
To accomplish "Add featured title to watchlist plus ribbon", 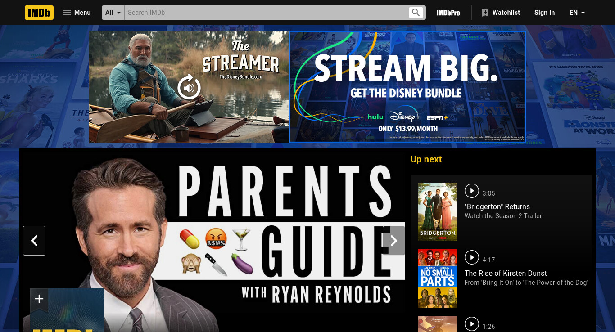I will pos(39,299).
